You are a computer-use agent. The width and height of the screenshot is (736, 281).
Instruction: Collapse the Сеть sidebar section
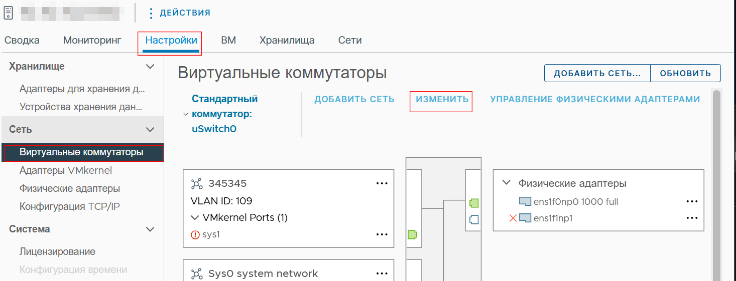pos(150,130)
